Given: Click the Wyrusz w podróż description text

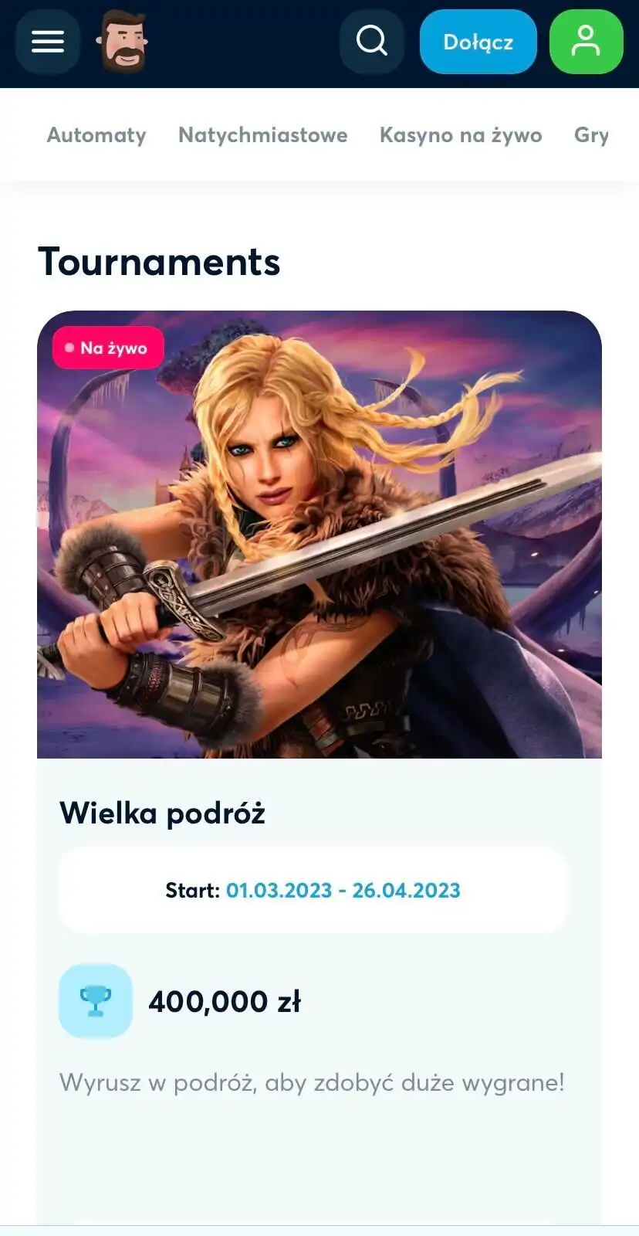Looking at the screenshot, I should click(x=312, y=1082).
